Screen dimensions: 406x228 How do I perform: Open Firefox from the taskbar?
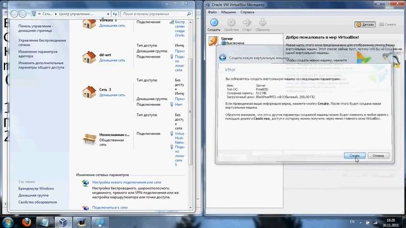[x=26, y=222]
